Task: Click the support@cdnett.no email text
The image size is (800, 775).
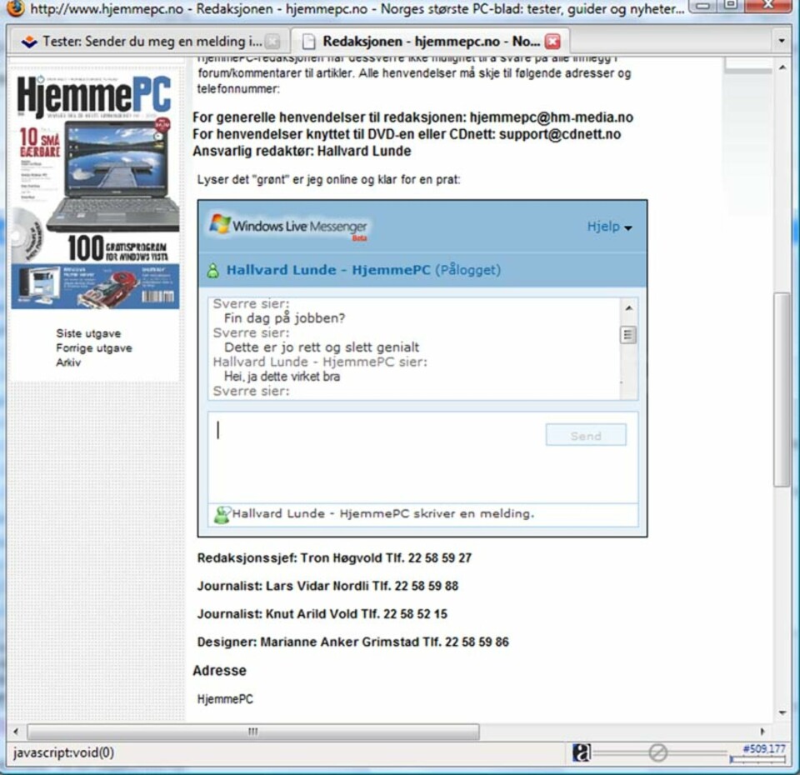Action: point(560,134)
